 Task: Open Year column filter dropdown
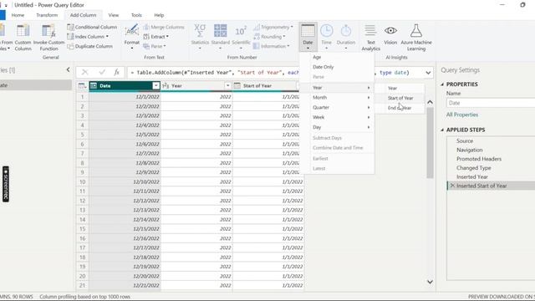pyautogui.click(x=227, y=85)
